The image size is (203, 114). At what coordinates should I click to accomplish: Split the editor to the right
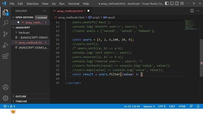point(192,11)
